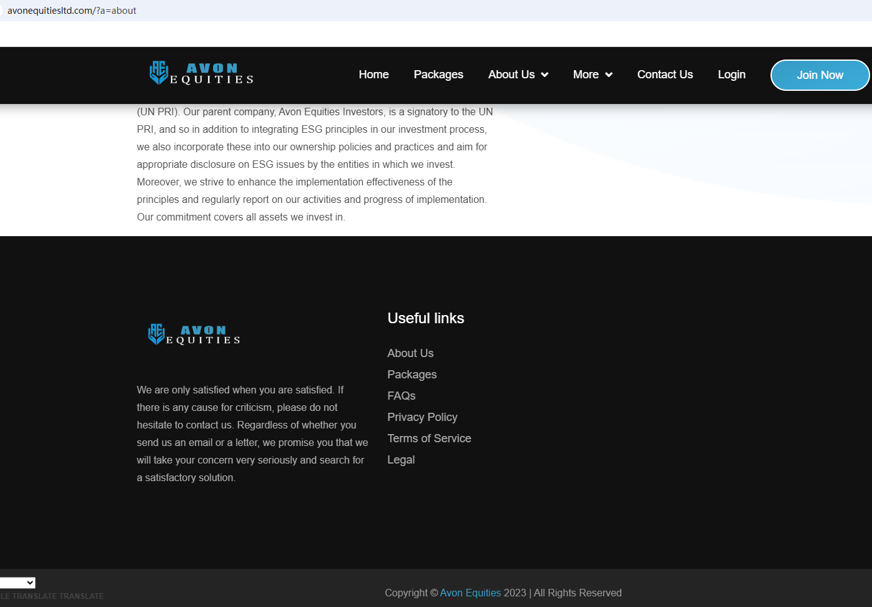Click the Avon Equities footer logo

(194, 335)
